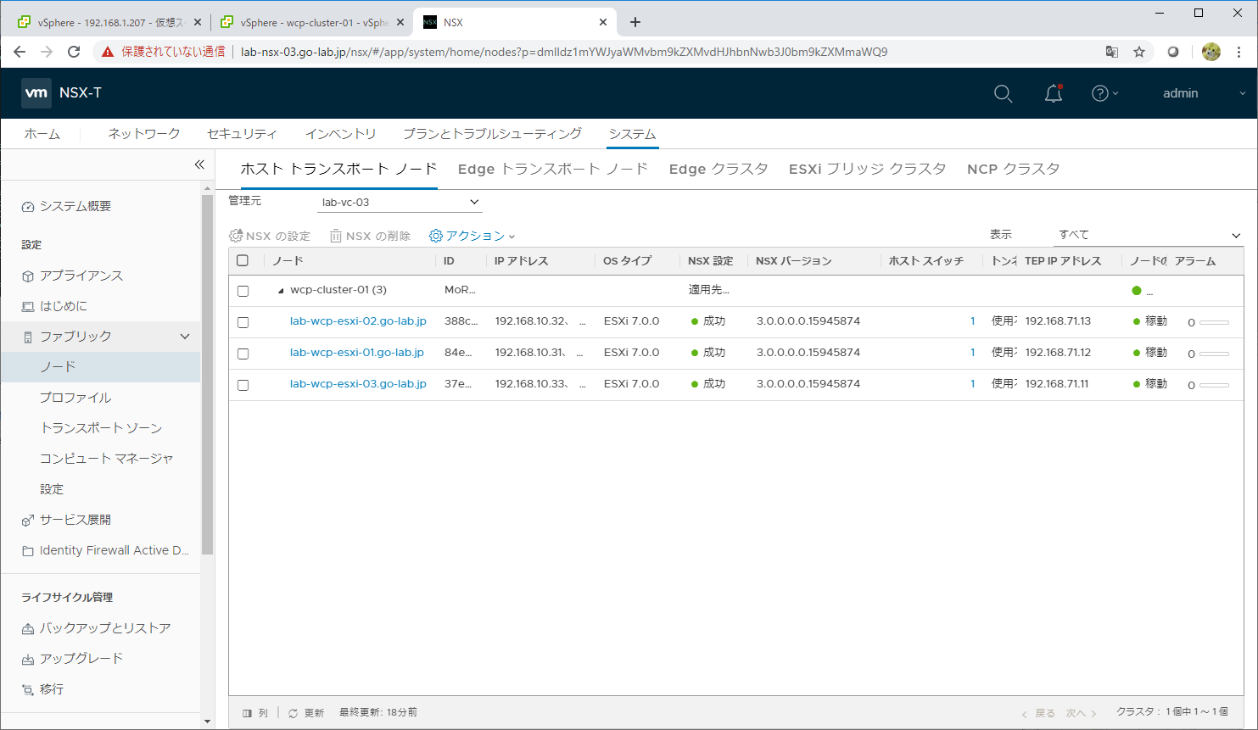Screen dimensions: 1258x730
Task: Switch to the vSphere wcp-cluster-01 browser tab
Action: click(x=310, y=22)
